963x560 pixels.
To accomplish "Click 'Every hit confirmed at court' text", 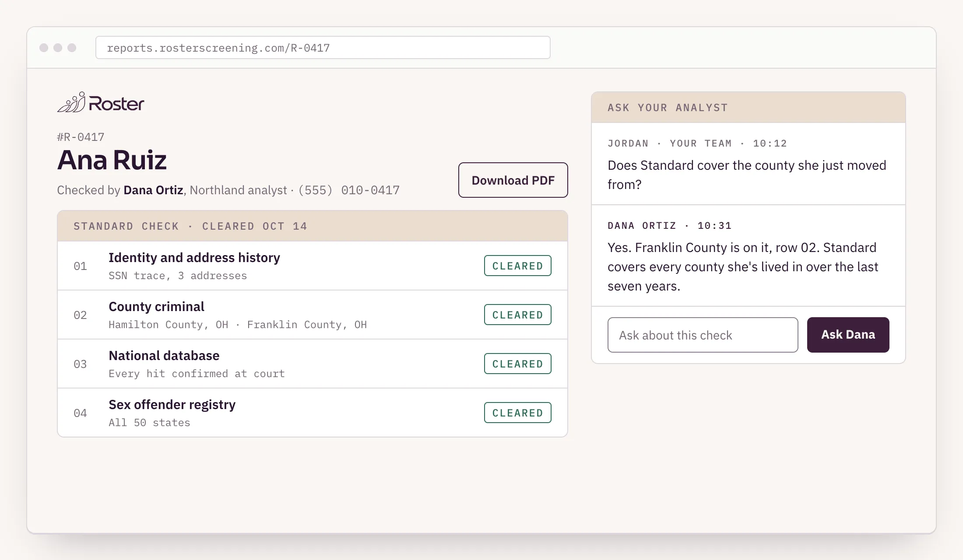I will (197, 374).
